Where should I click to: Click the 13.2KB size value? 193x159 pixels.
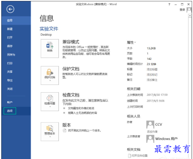pos(151,48)
